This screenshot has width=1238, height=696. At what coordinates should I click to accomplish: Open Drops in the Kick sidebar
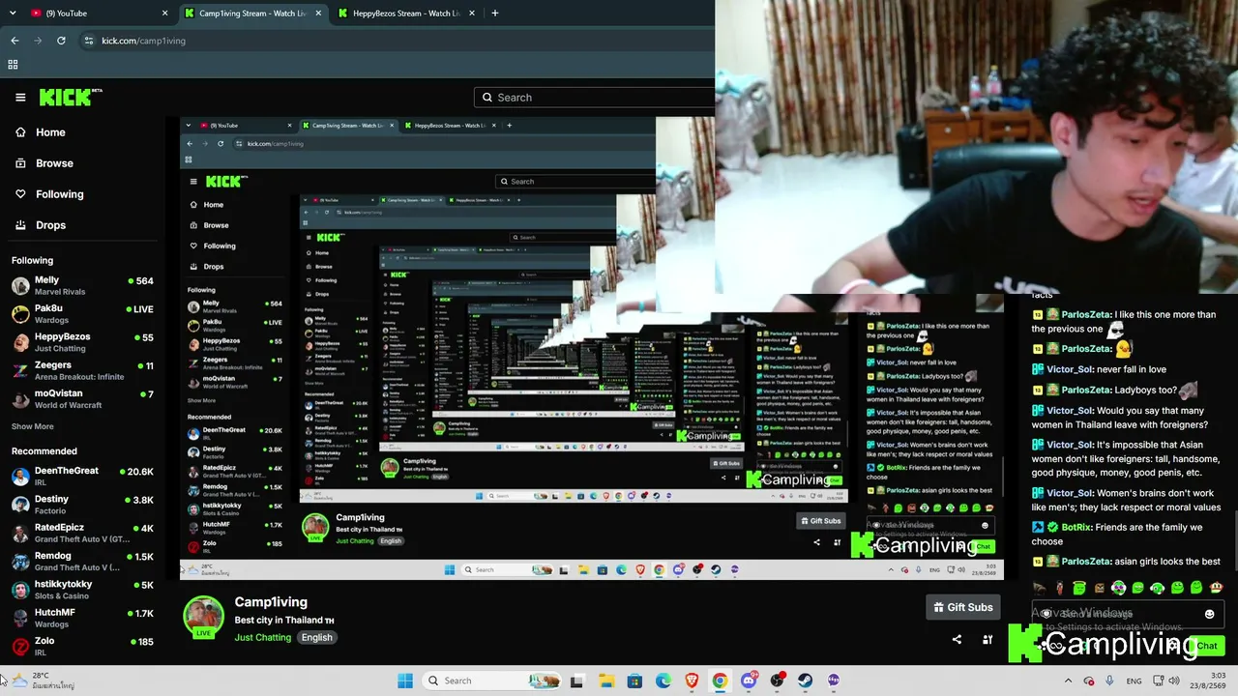[x=41, y=225]
